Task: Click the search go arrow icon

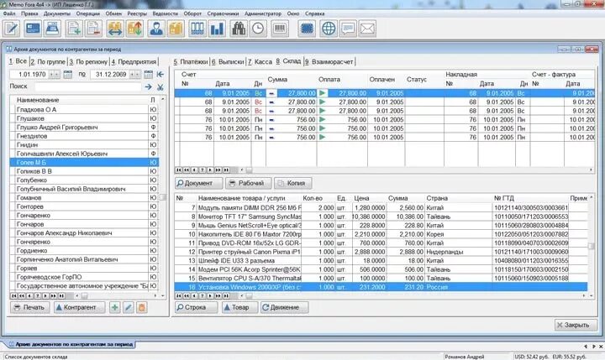Action: coord(148,87)
